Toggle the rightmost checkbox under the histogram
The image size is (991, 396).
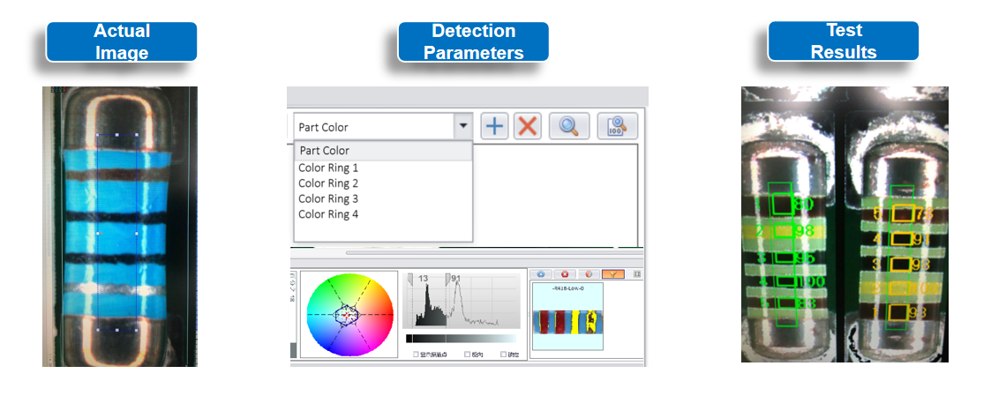pos(503,355)
